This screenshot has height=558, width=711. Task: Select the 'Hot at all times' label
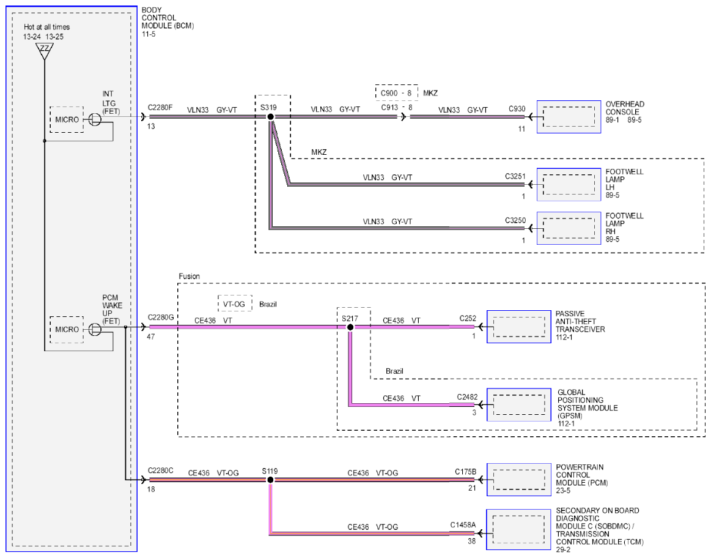click(46, 27)
